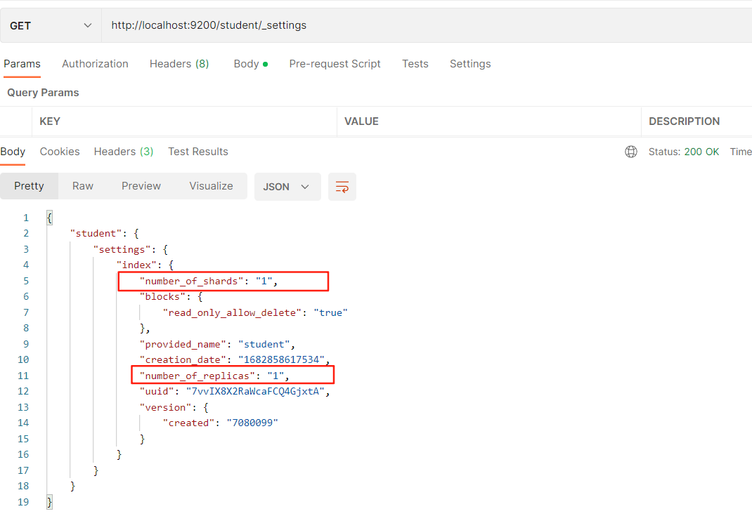752x516 pixels.
Task: Click the "version" key on line 13
Action: 165,408
